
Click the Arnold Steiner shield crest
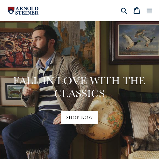pos(11,10)
